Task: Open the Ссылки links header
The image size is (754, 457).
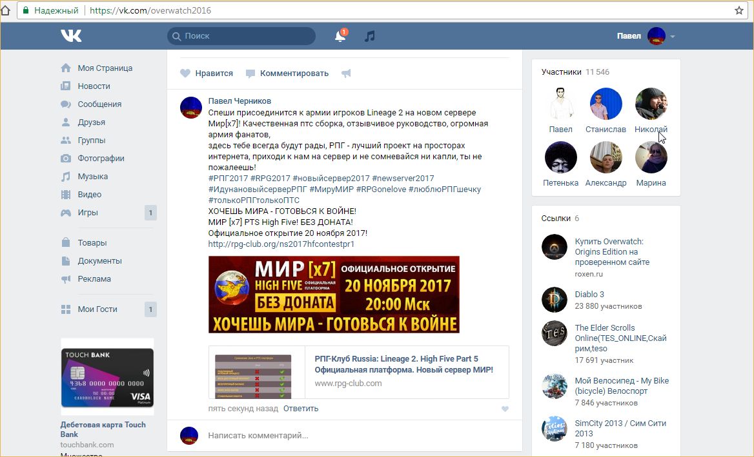Action: [560, 219]
